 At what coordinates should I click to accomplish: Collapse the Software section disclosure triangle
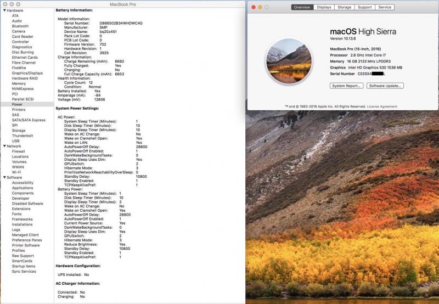[x=4, y=177]
